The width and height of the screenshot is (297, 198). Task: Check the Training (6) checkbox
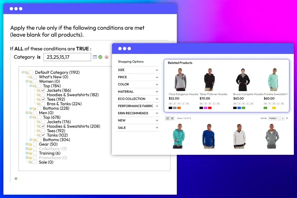click(35, 153)
